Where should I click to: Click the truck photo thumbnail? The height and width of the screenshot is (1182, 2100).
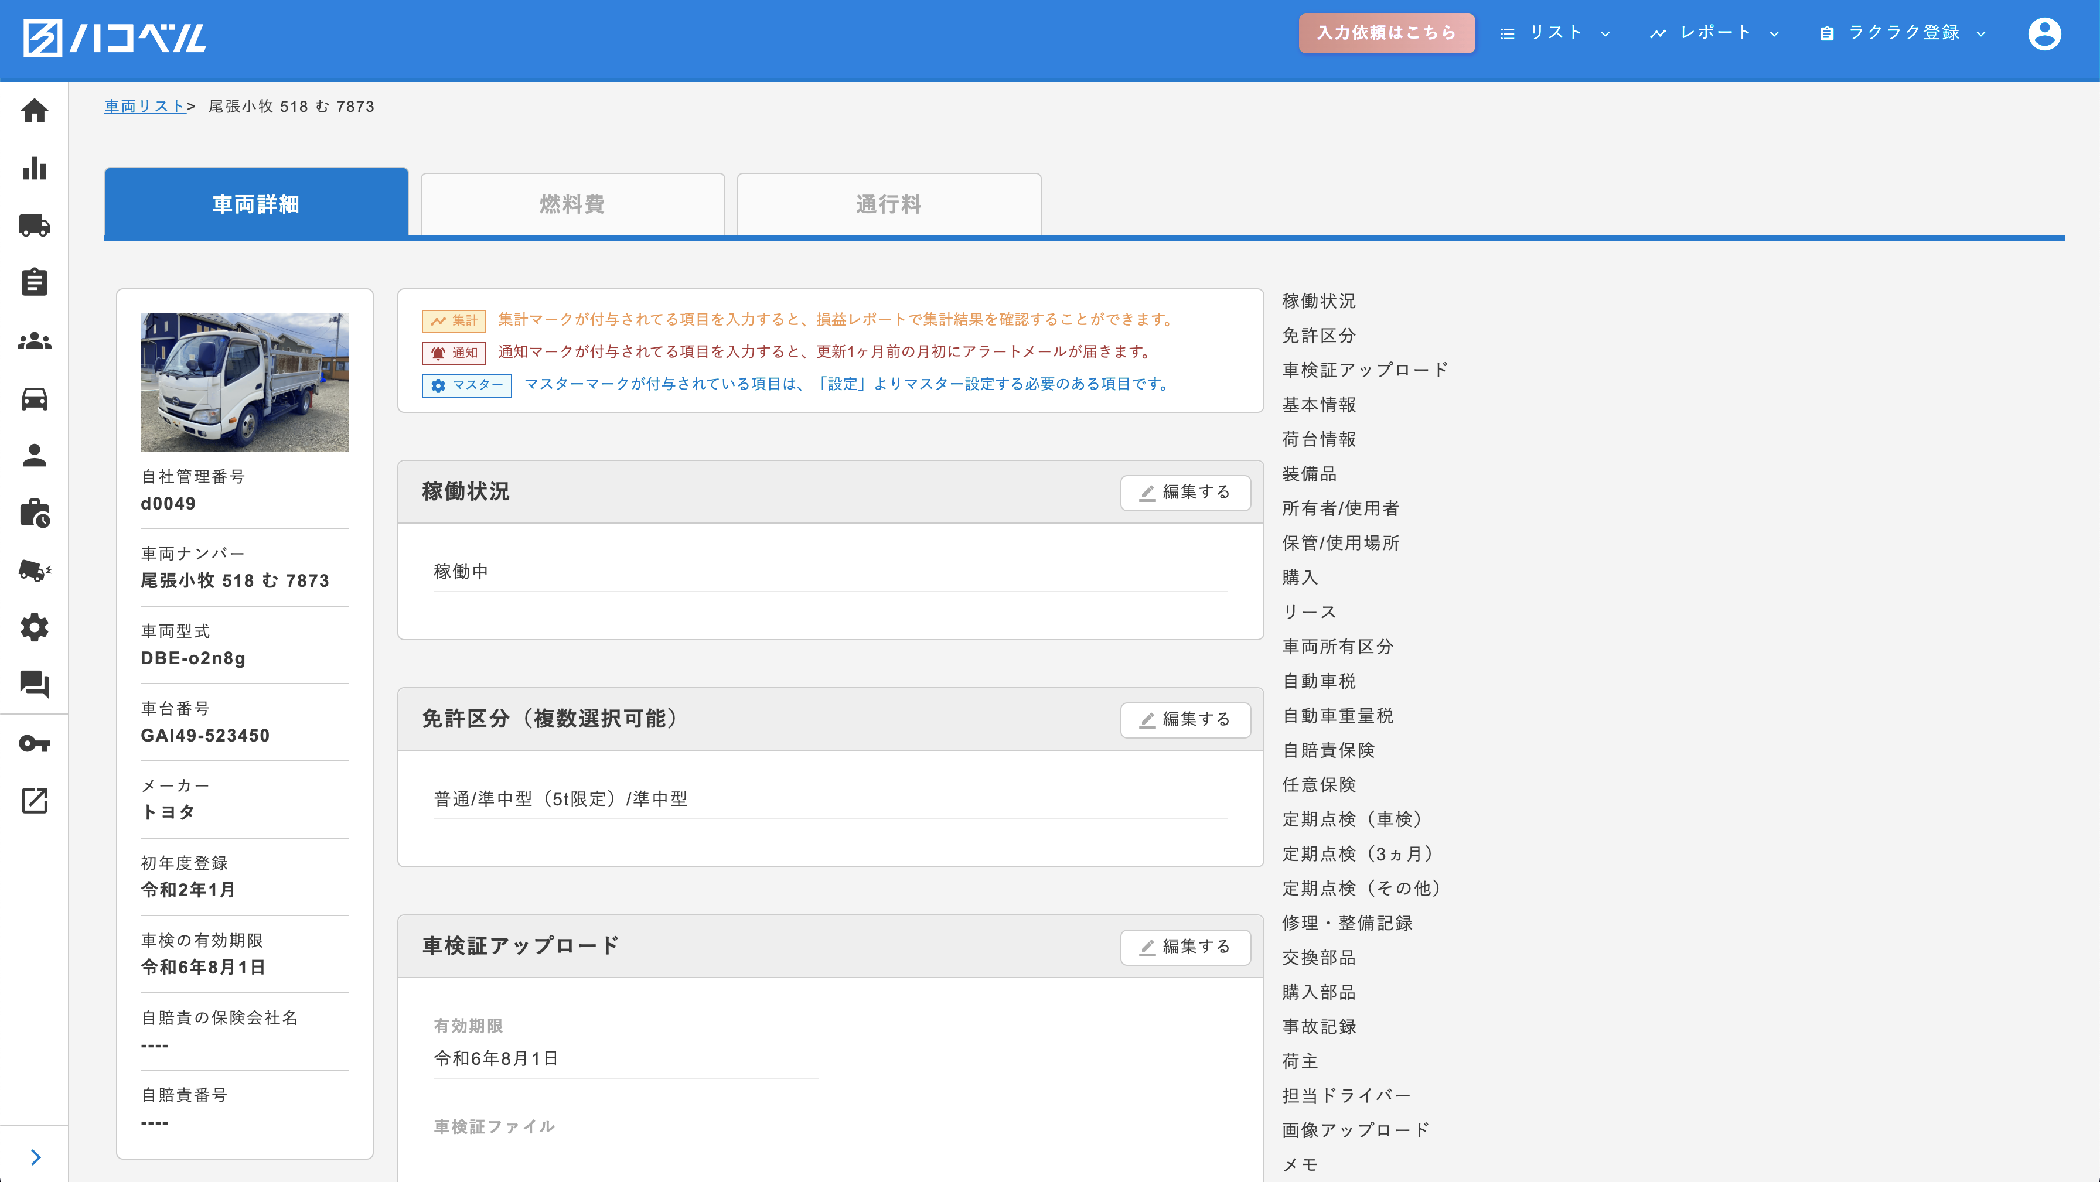click(x=244, y=382)
